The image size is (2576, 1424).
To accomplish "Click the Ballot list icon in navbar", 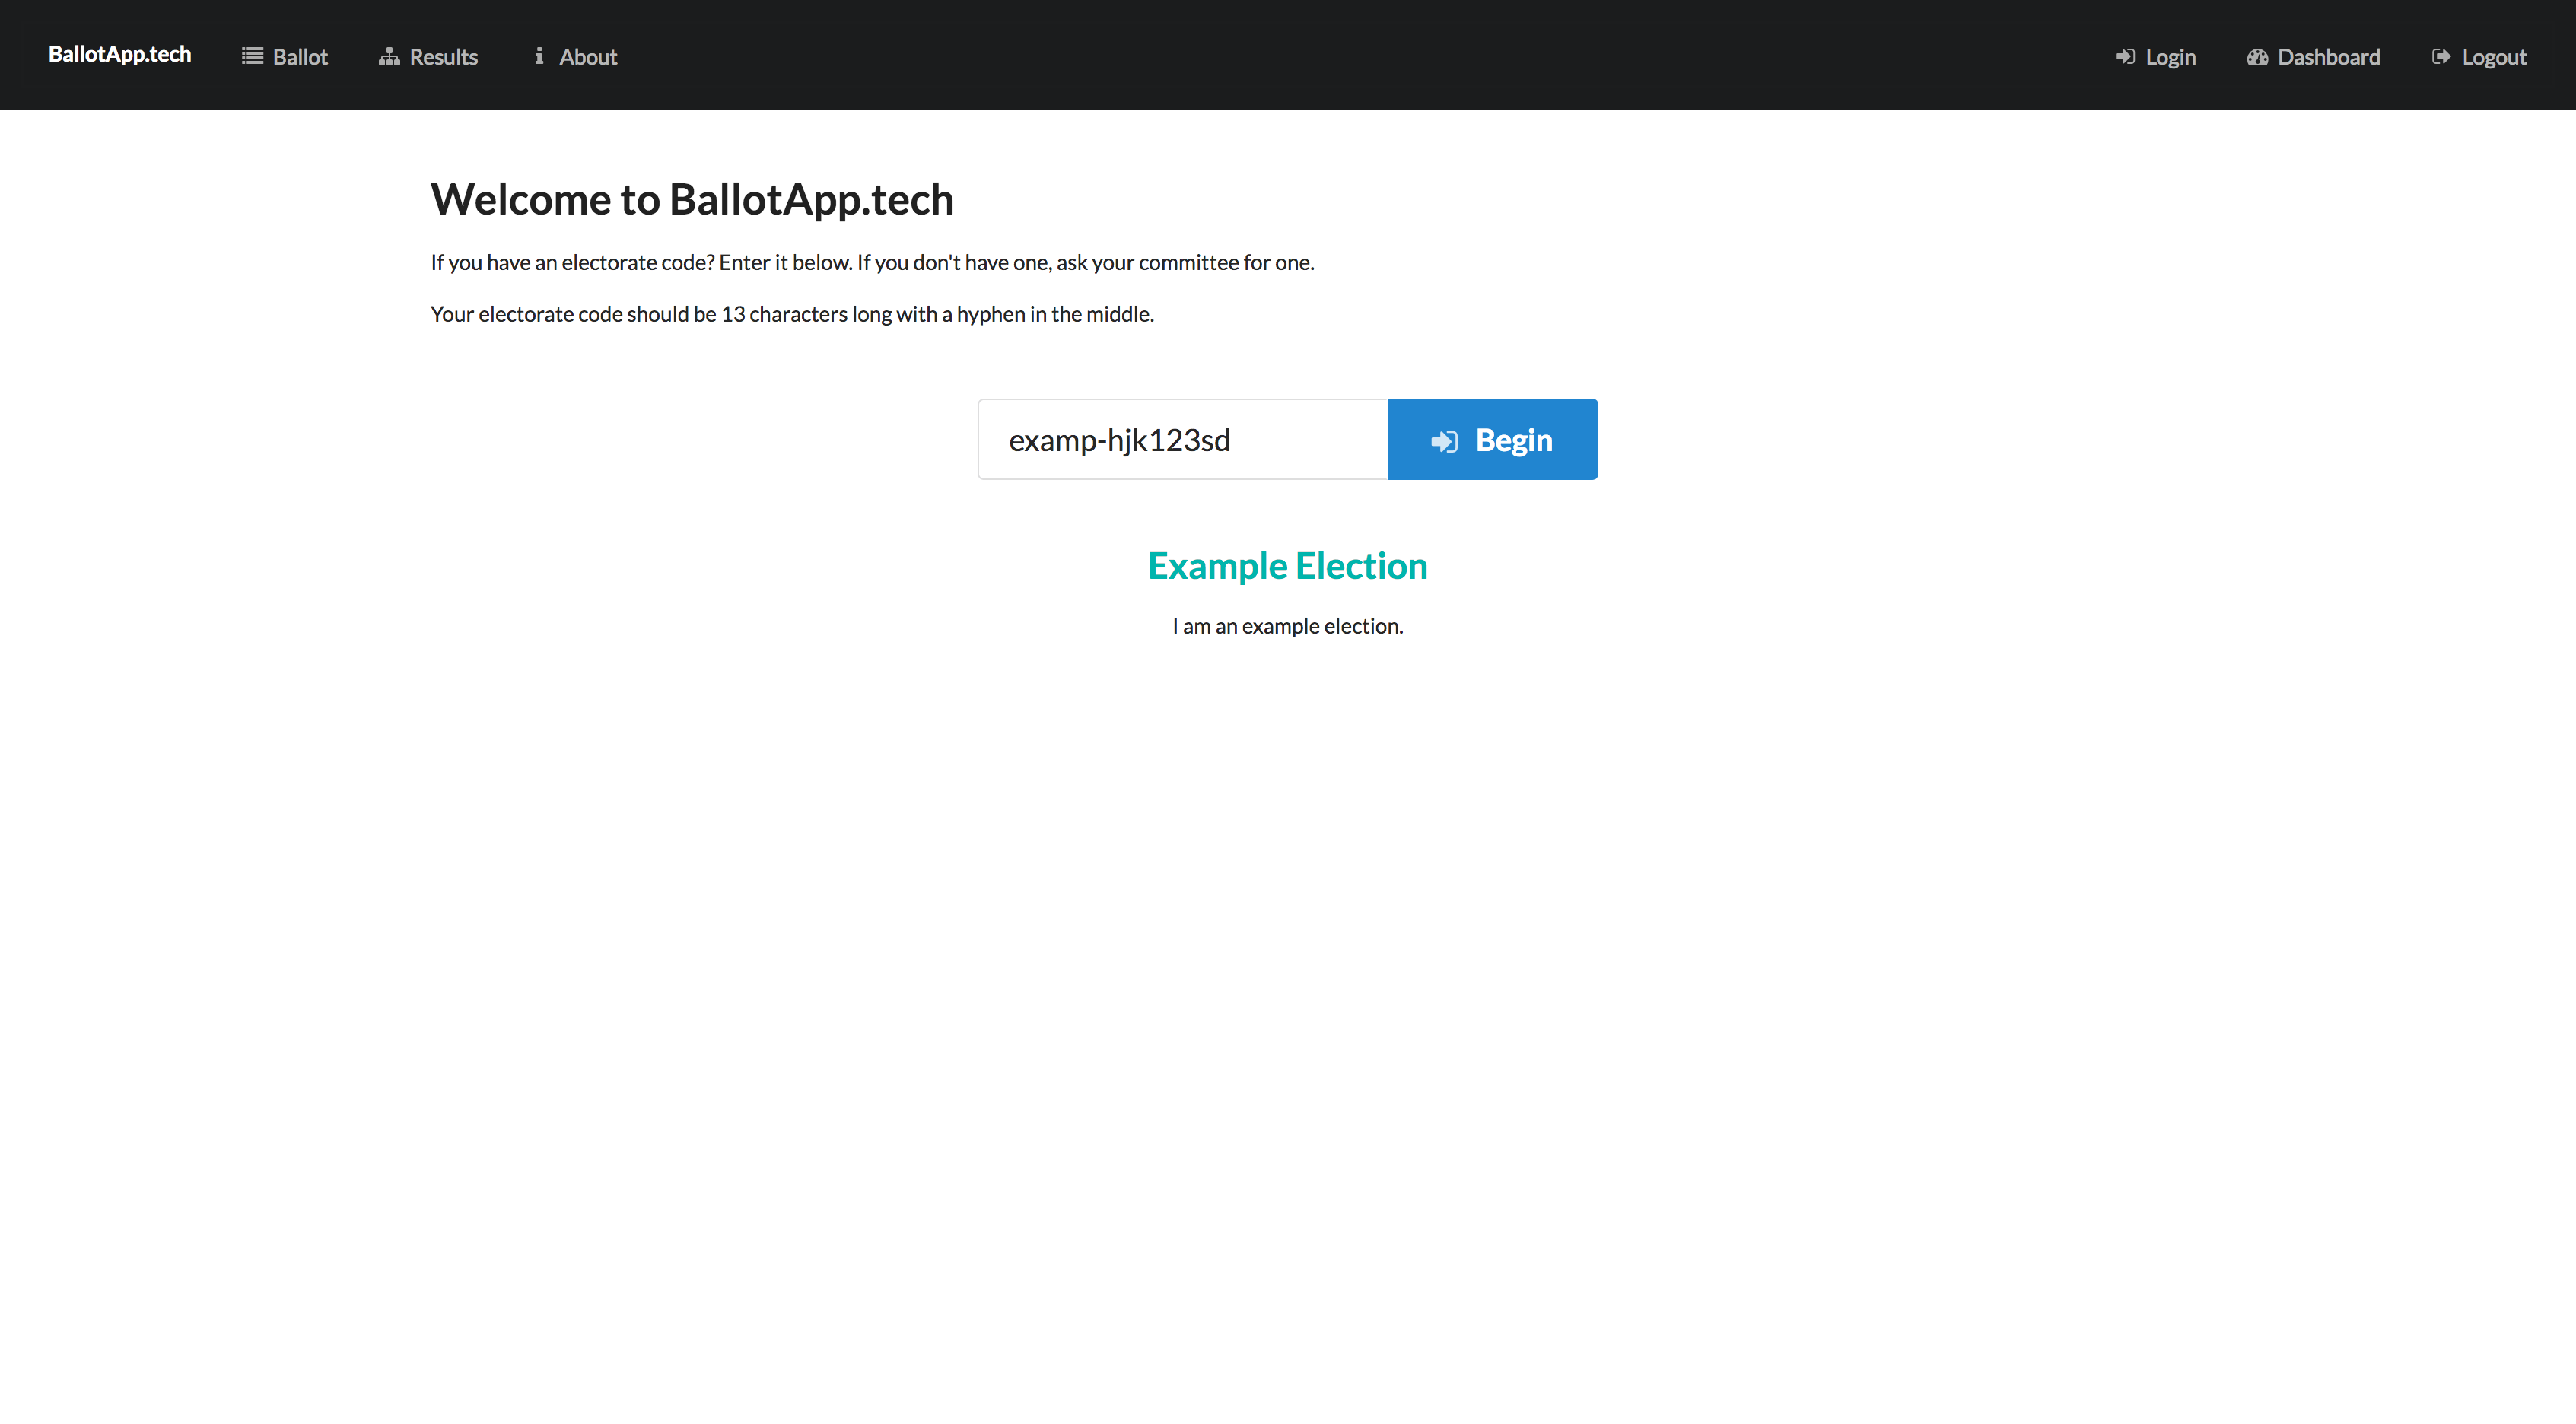I will pyautogui.click(x=252, y=56).
